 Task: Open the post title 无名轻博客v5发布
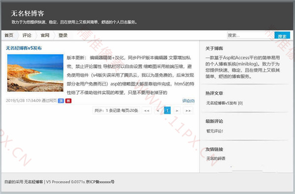(x=24, y=48)
